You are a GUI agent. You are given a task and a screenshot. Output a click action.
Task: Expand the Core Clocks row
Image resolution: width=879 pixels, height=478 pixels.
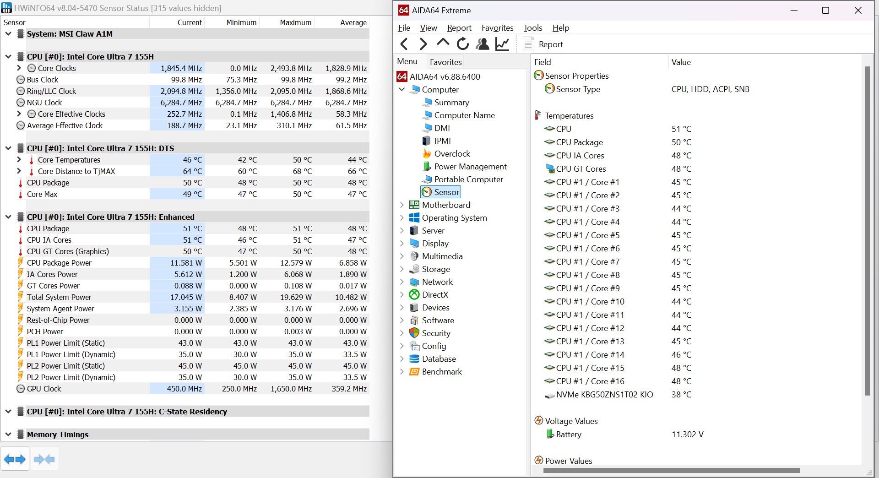pyautogui.click(x=19, y=68)
